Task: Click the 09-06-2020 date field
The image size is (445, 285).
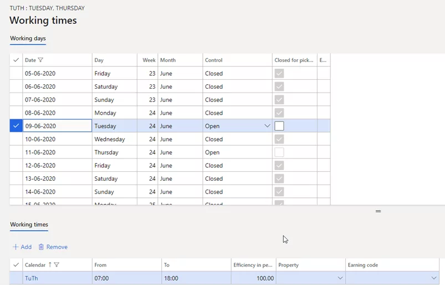Action: 57,126
